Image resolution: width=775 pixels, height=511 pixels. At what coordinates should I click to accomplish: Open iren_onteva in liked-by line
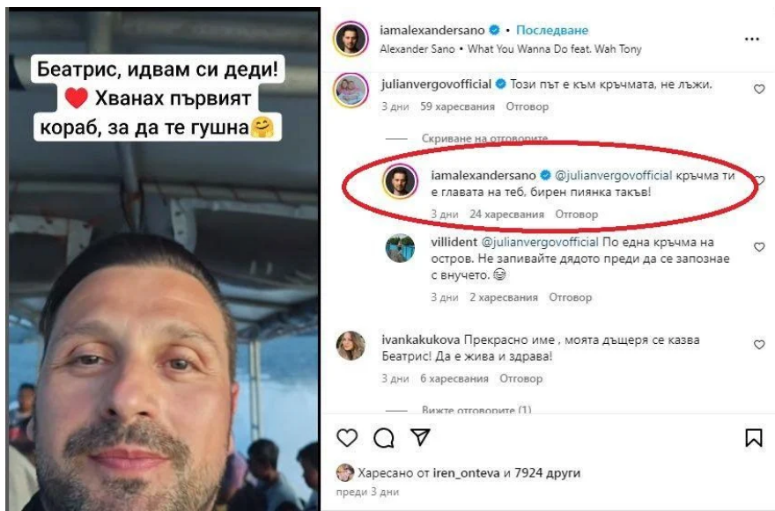[x=466, y=473]
